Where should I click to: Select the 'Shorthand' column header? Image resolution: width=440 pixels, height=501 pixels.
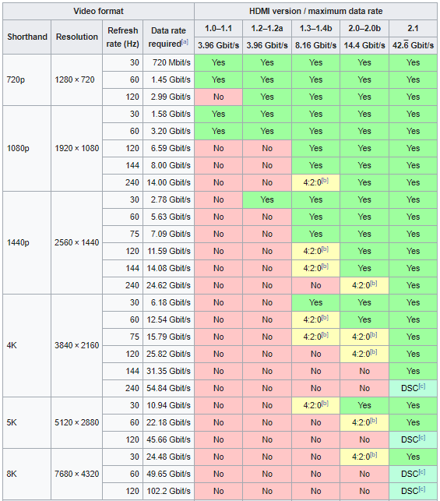pyautogui.click(x=27, y=37)
